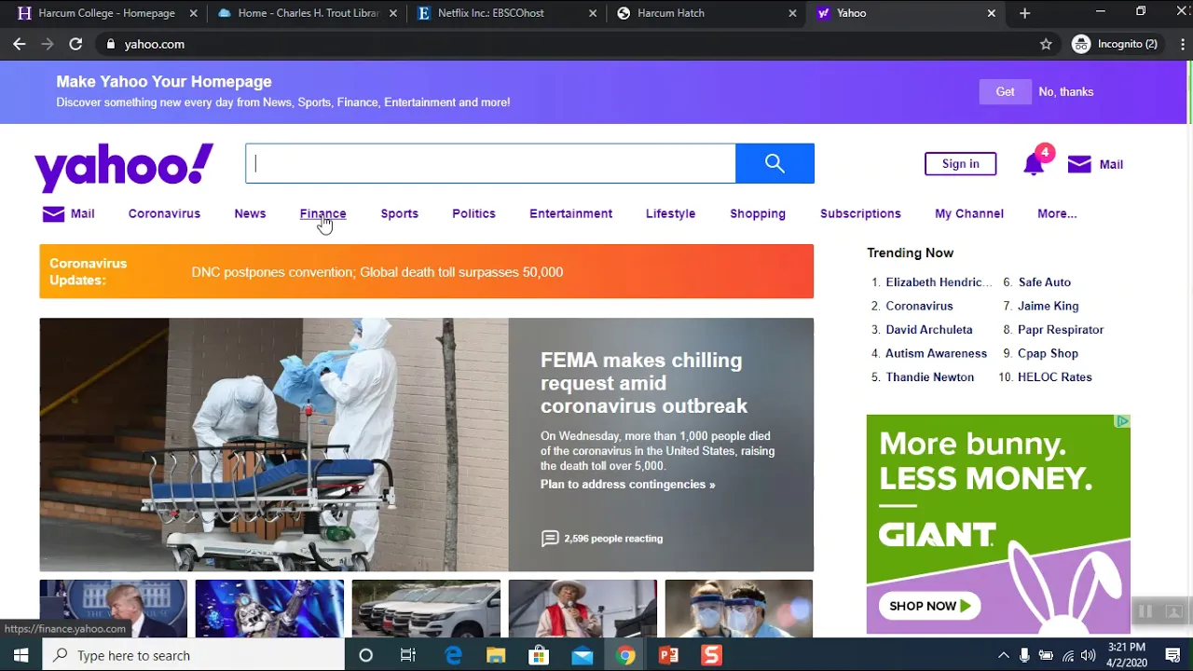Open trending topic Jaime King

click(x=1048, y=306)
